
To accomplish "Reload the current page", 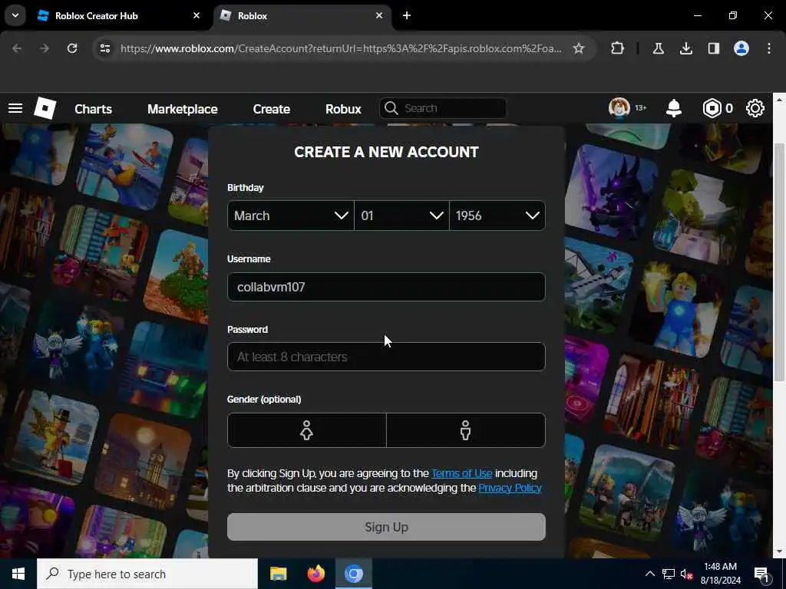I will [72, 48].
